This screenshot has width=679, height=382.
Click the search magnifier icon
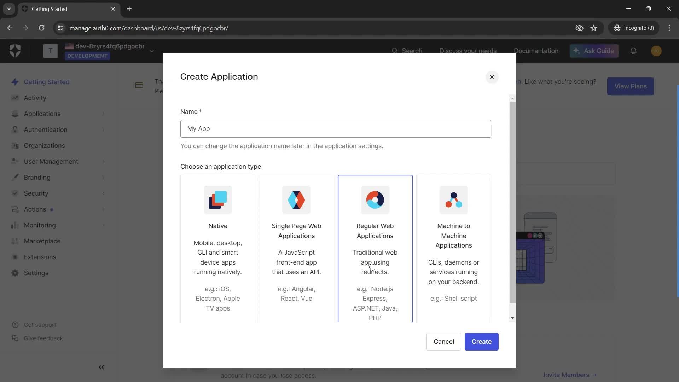pos(395,51)
